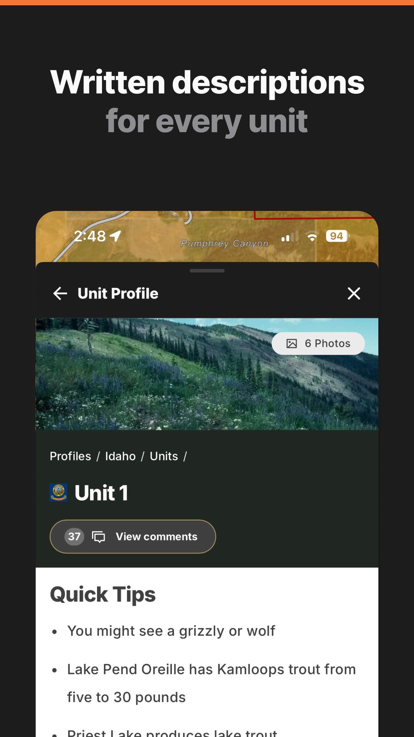The image size is (414, 737).
Task: Open View comments
Action: [x=133, y=536]
